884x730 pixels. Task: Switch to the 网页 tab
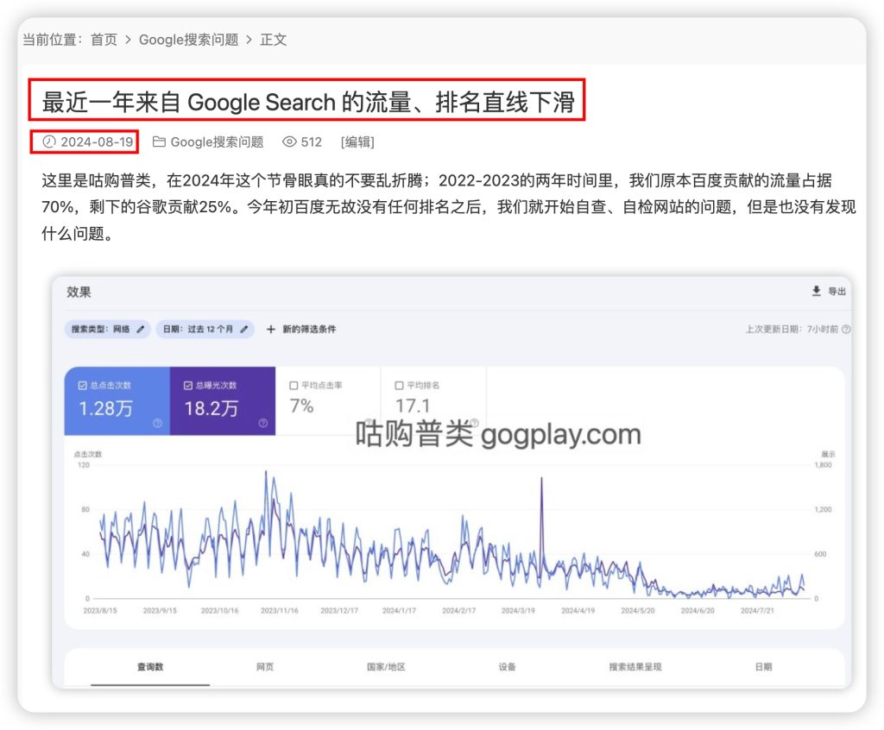pos(265,667)
